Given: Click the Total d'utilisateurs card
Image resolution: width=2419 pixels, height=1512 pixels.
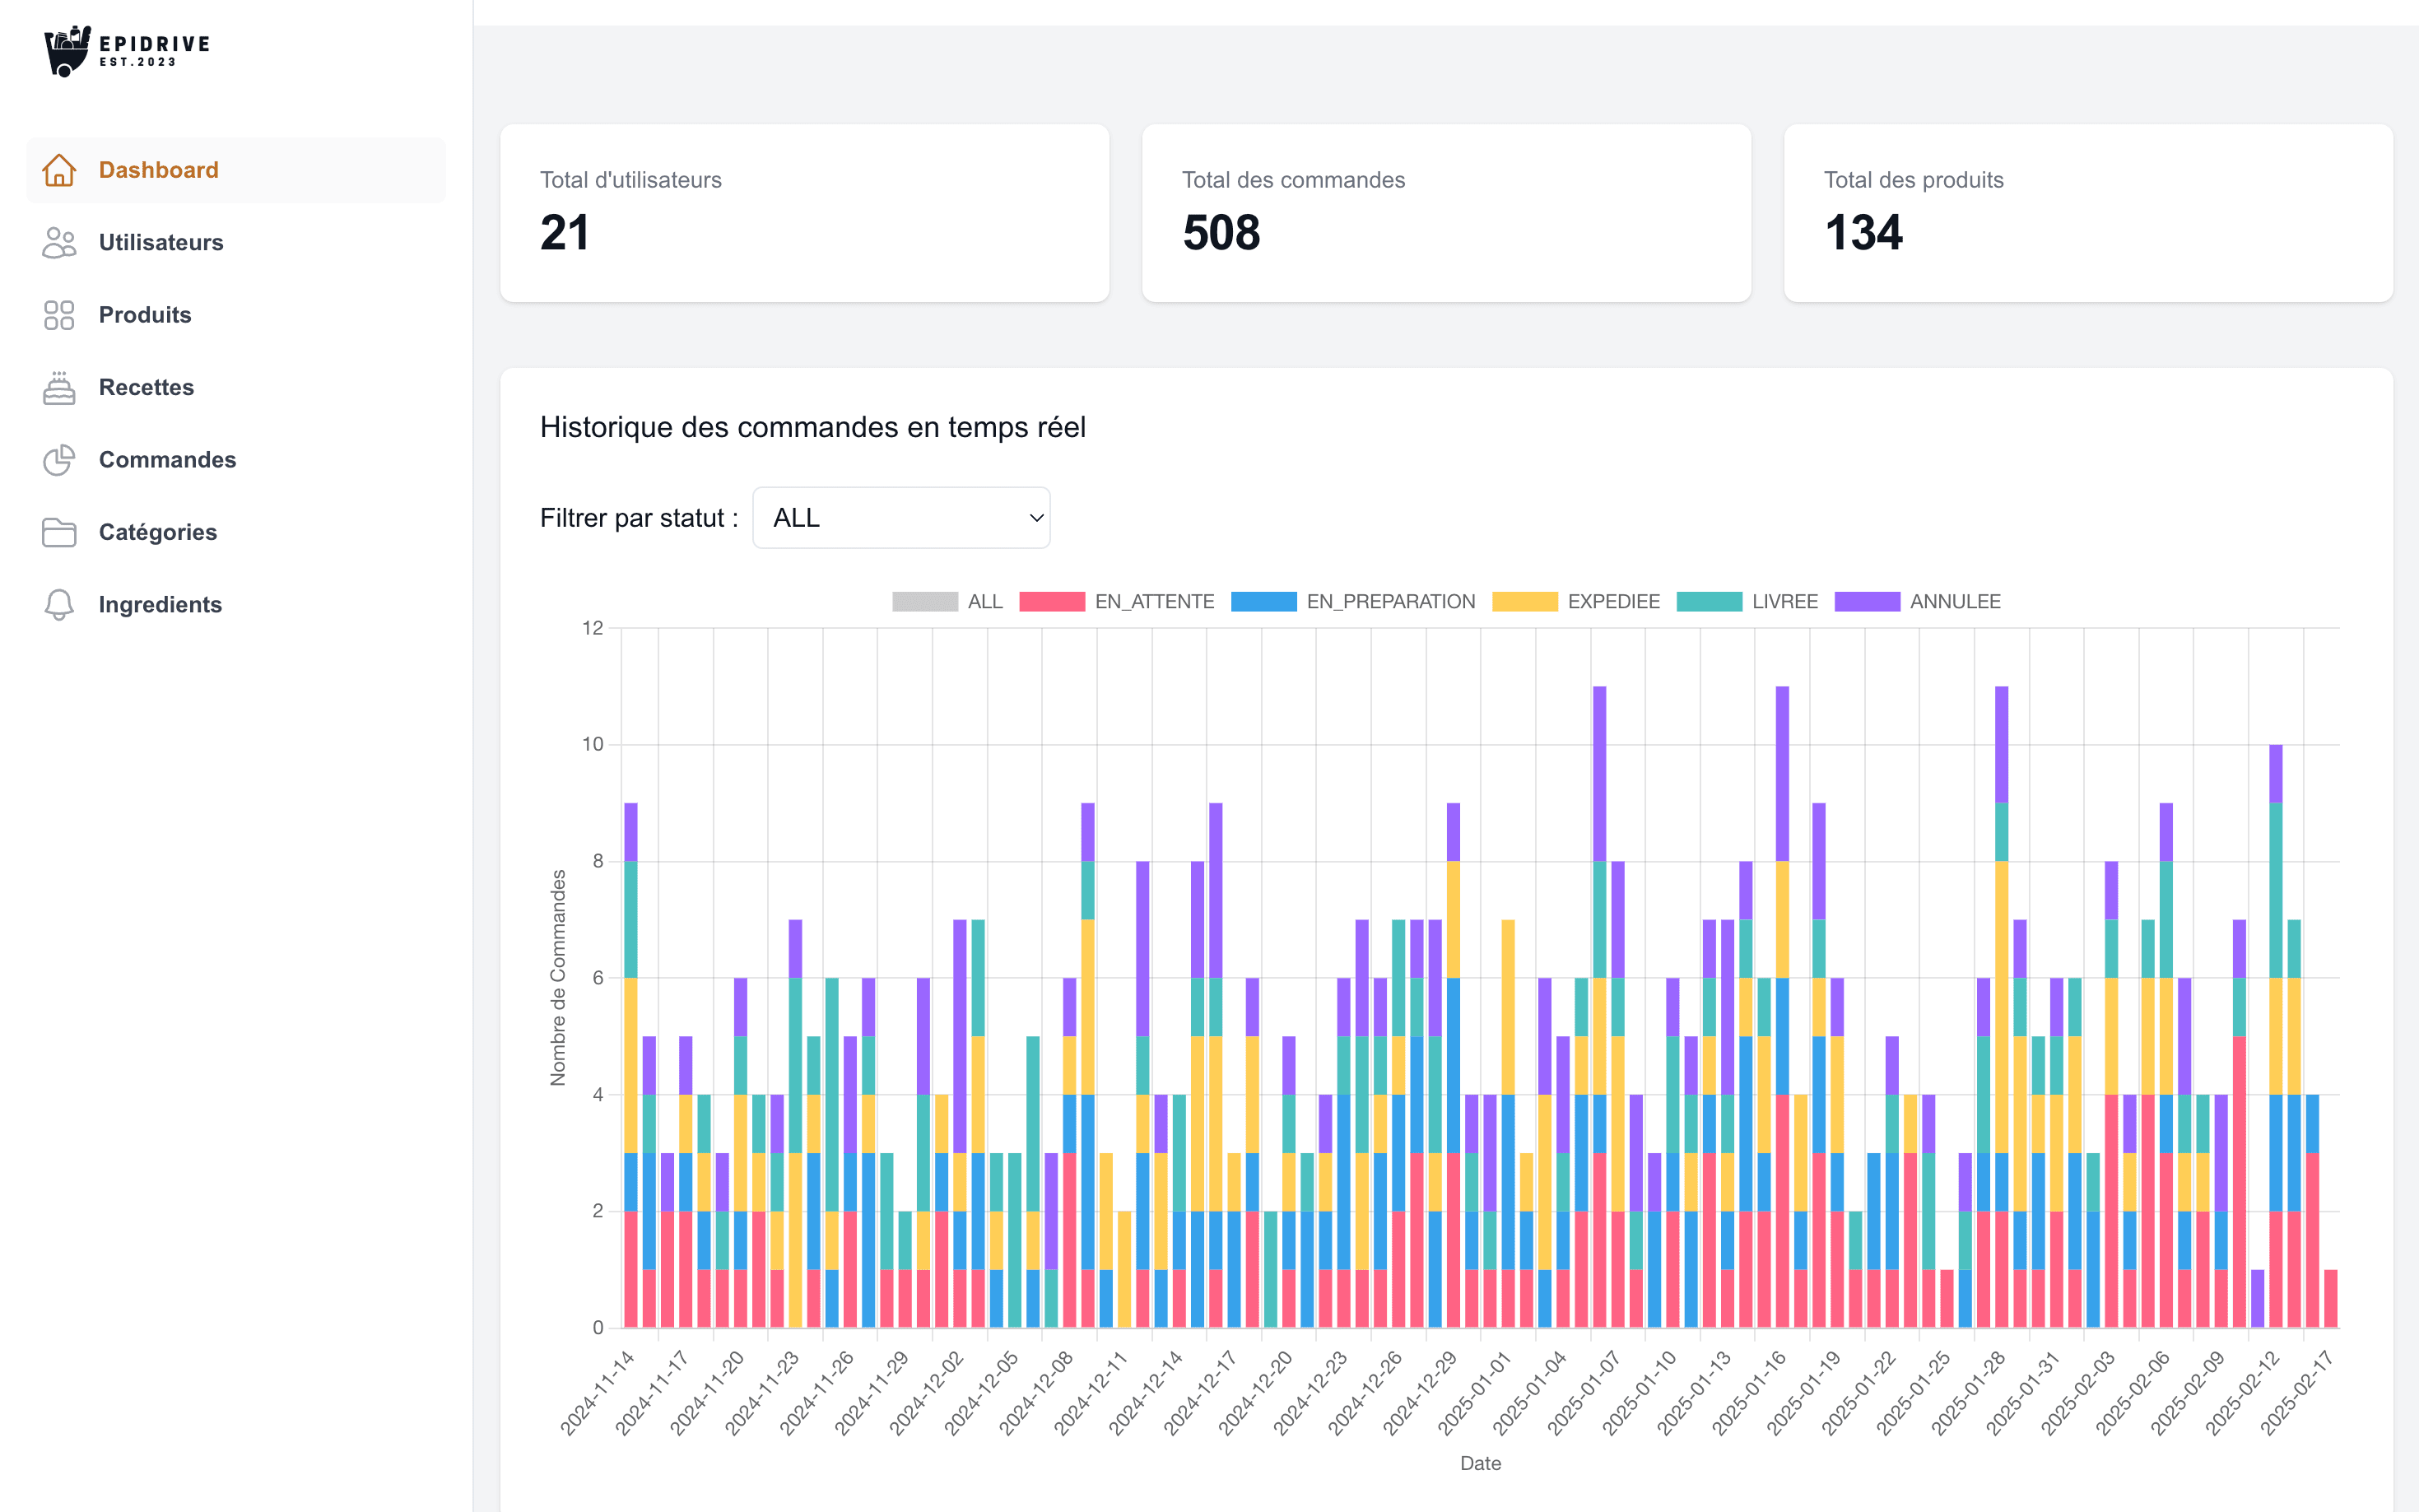Looking at the screenshot, I should tap(804, 213).
